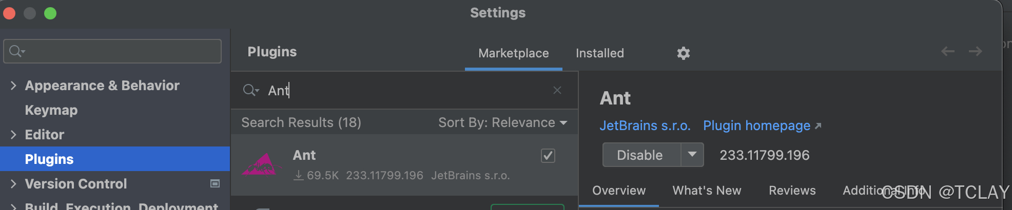
Task: Expand the Editor settings section
Action: [x=13, y=135]
